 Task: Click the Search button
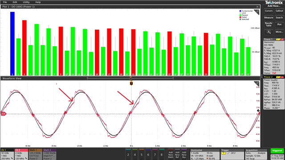(279, 18)
